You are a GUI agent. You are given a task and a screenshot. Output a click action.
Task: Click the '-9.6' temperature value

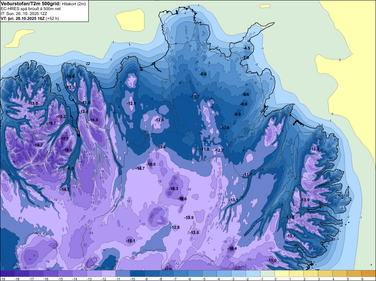[246, 94]
